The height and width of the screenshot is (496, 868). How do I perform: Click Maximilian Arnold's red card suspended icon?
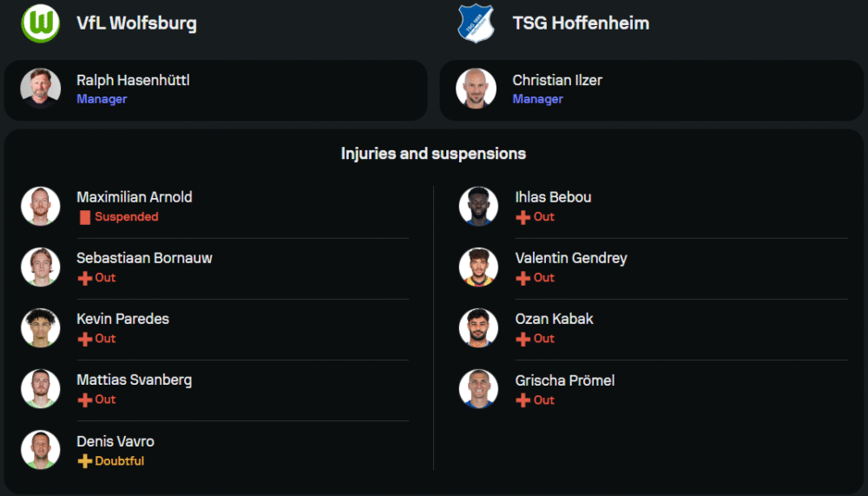[85, 217]
